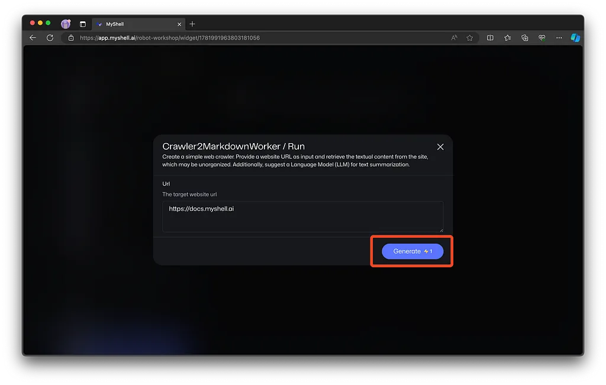Open the Collections icon
Viewport: 606px width, 385px height.
click(524, 38)
